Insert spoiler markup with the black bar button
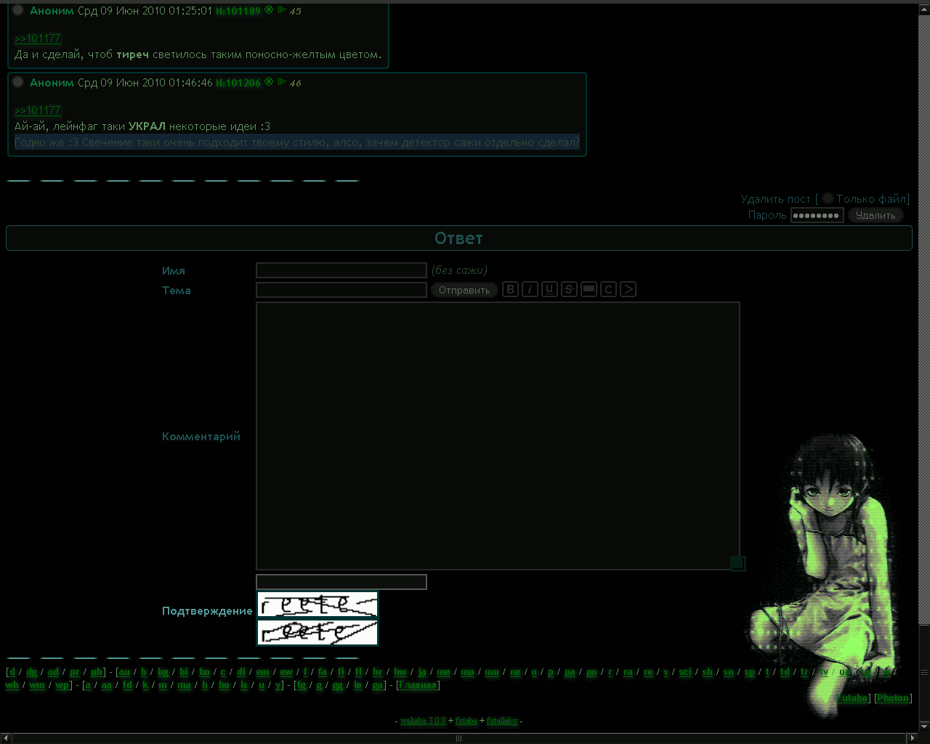Viewport: 930px width, 744px height. 589,289
